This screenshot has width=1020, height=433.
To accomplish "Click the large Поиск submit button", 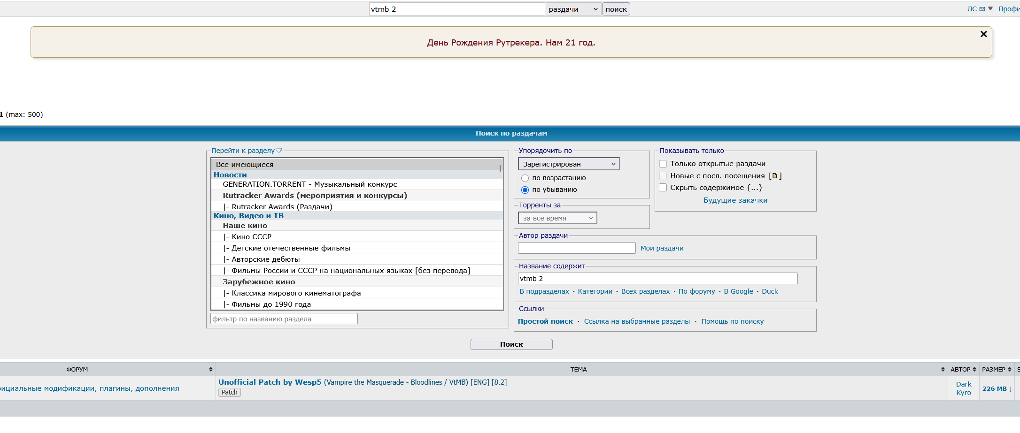I will tap(511, 344).
